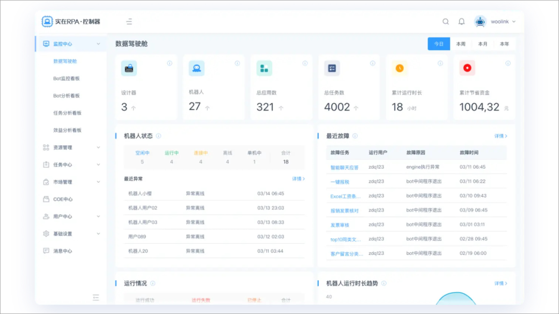Screen dimensions: 559x314
Task: Open 详情 link for 最近故障
Action: pos(501,136)
